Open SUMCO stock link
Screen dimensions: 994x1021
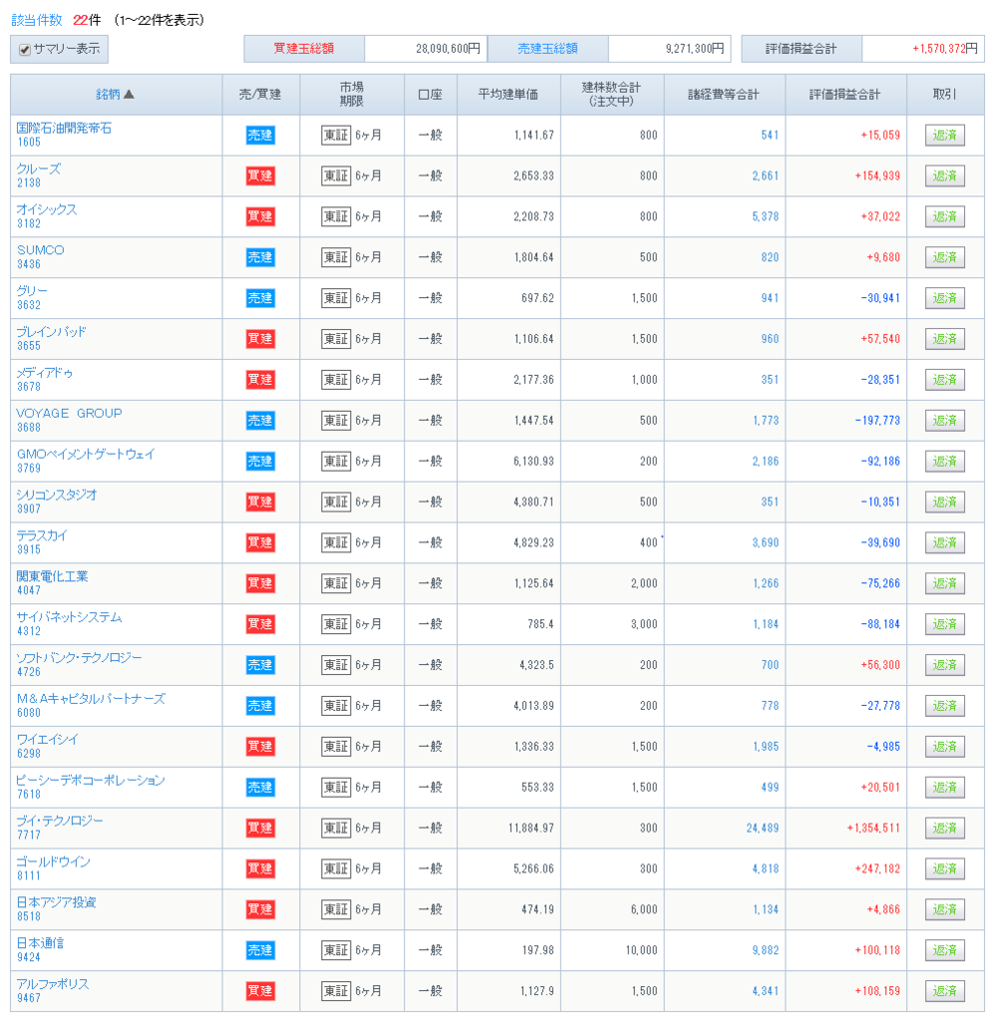pos(40,250)
